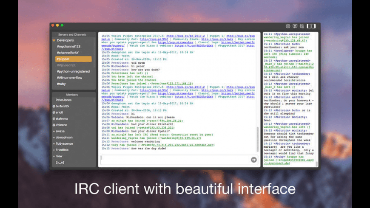Send the message with the arrow button
Image resolution: width=370 pixels, height=208 pixels.
(254, 160)
